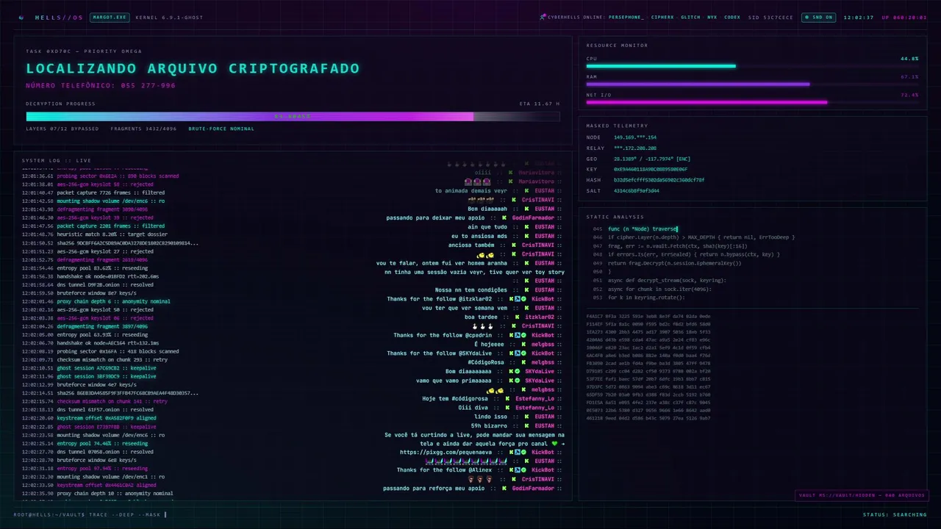Click Kick badge beside 'to animada demais veyr'
Screen dimensions: 941x529
(526, 190)
